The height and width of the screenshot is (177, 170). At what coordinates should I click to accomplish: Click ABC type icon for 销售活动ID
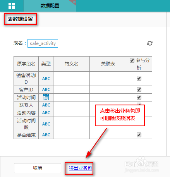coord(46,79)
